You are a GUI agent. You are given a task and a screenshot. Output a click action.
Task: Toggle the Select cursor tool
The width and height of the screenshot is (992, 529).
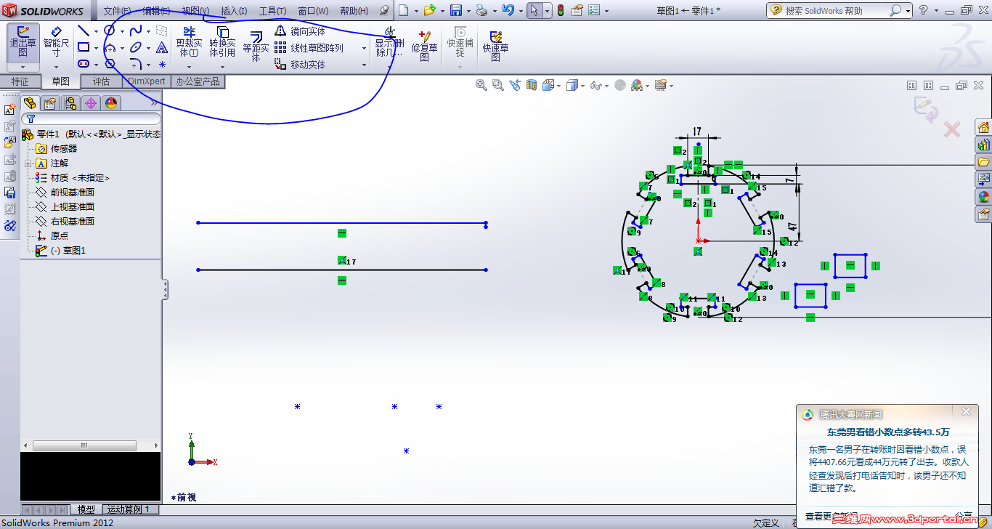[534, 10]
